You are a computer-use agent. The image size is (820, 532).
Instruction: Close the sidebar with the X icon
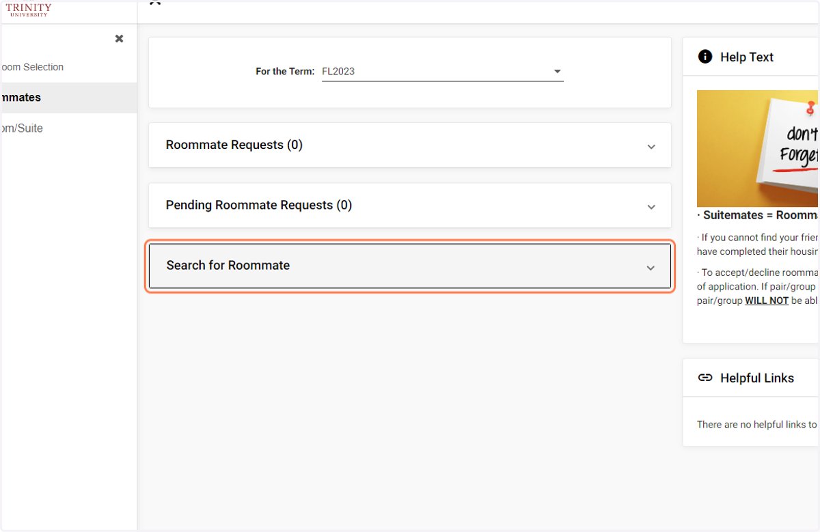point(119,39)
